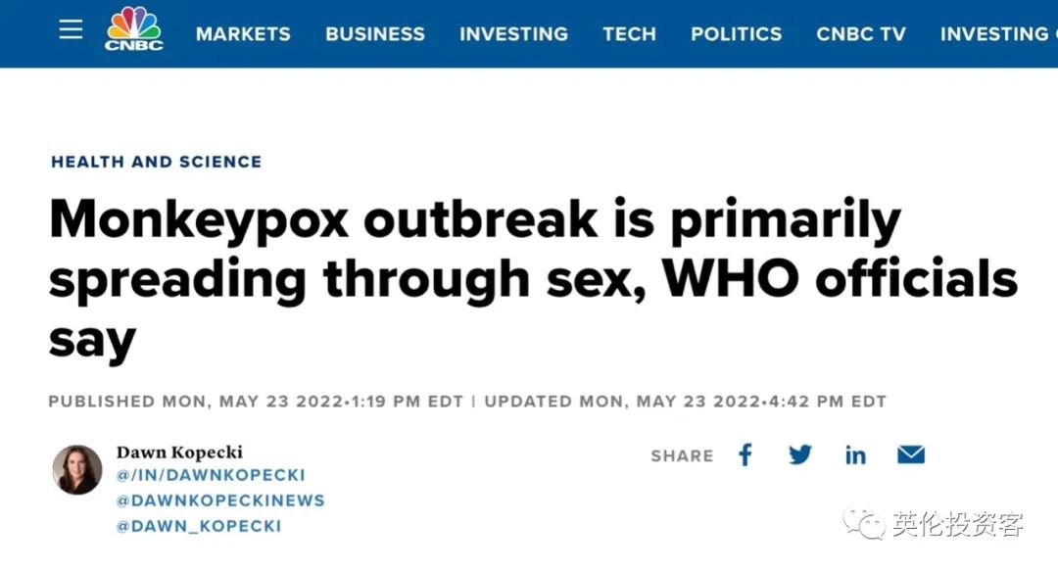1058x571 pixels.
Task: Open @DAWNKOPECKINEWS profile link
Action: (x=220, y=500)
